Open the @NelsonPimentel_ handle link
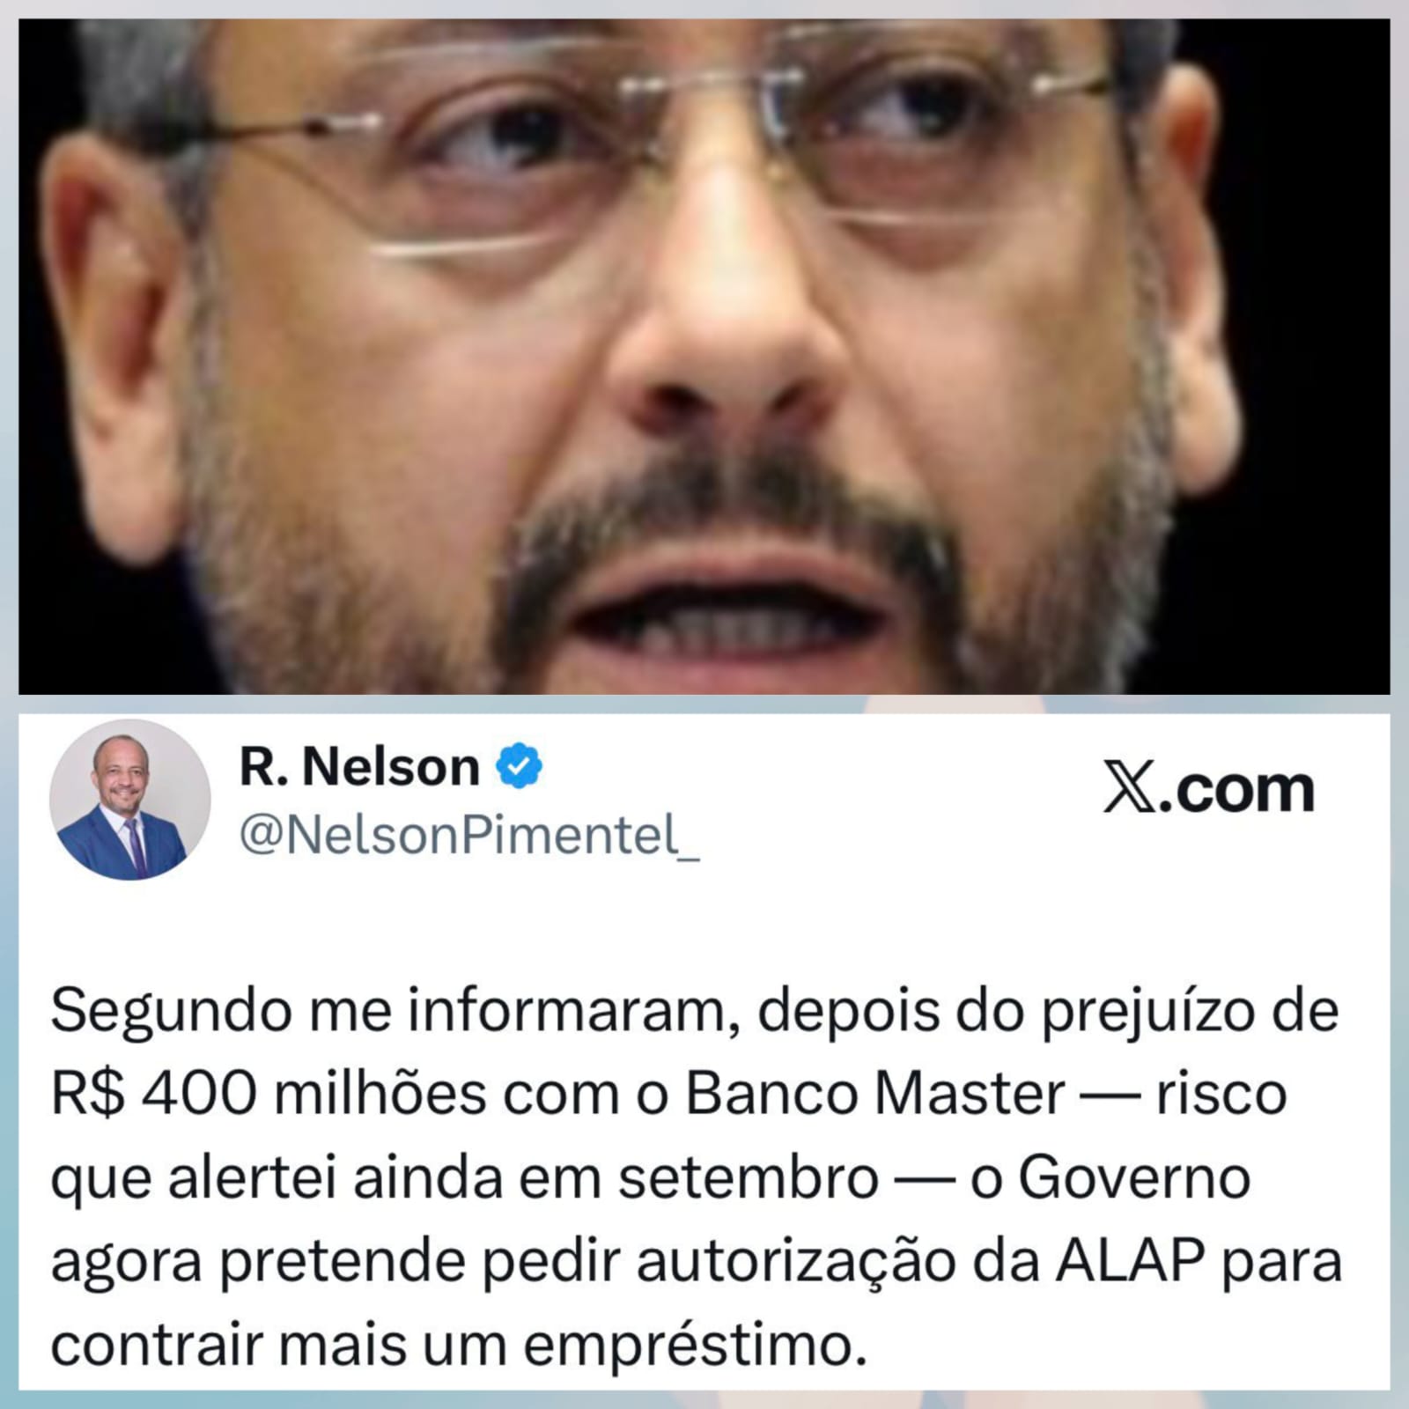The width and height of the screenshot is (1409, 1409). pos(469,835)
